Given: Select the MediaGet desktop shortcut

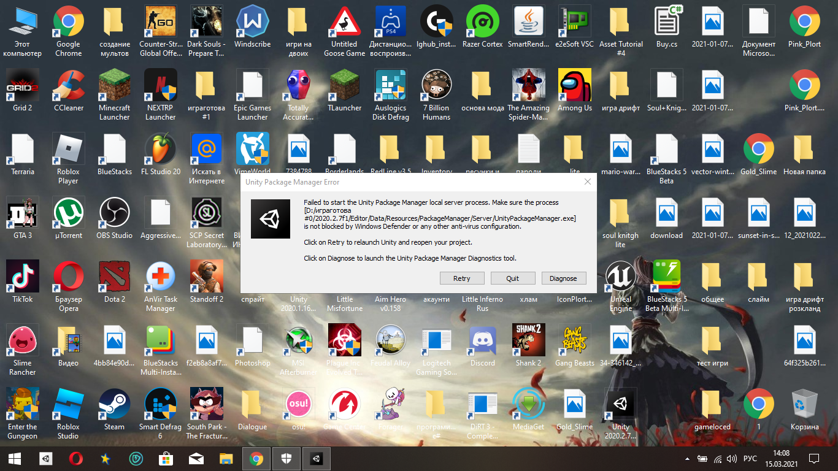Looking at the screenshot, I should [x=528, y=410].
